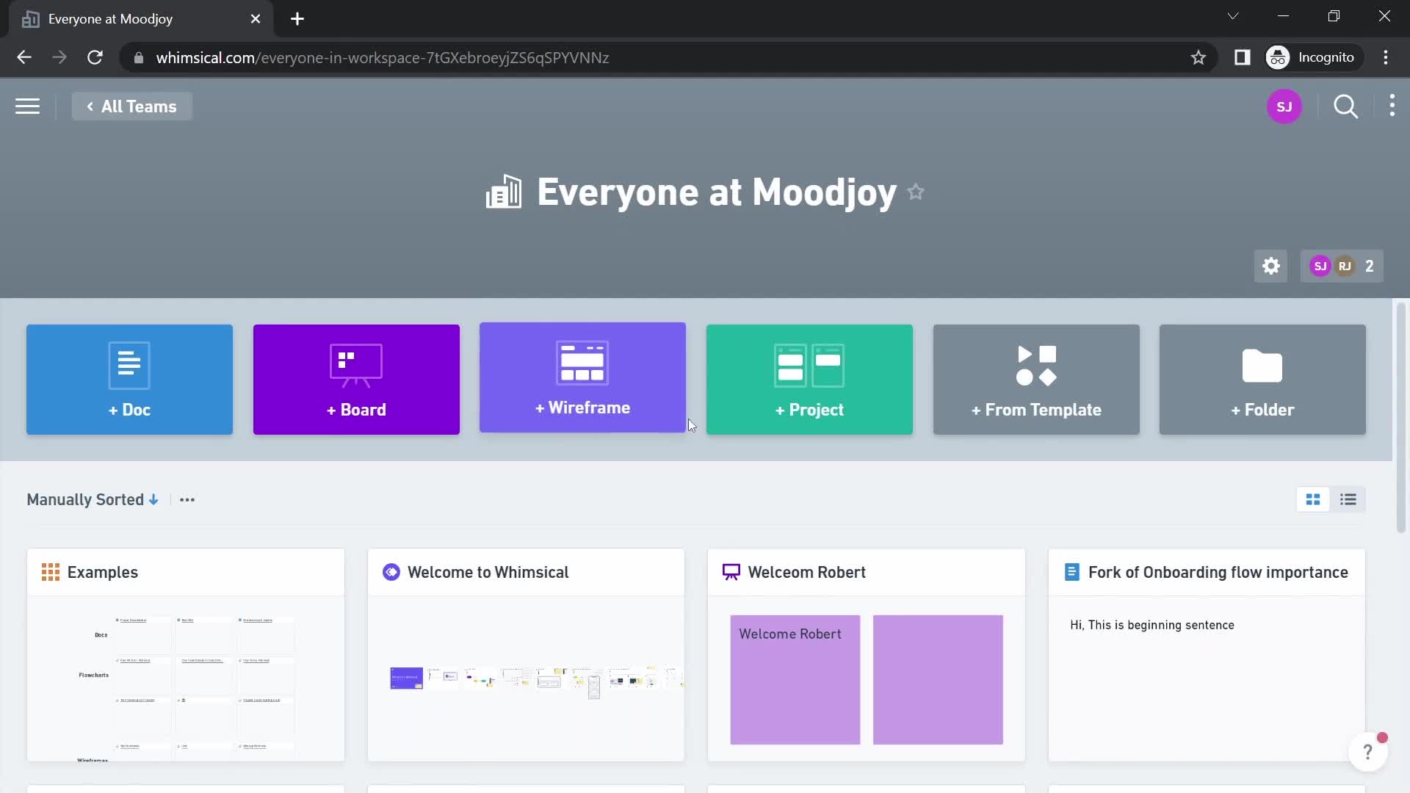Viewport: 1410px width, 793px height.
Task: Open the three-dot sort options menu
Action: pos(186,499)
